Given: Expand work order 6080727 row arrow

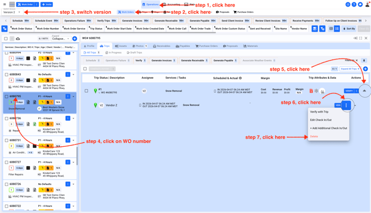Looking at the screenshot, I should [73, 162].
